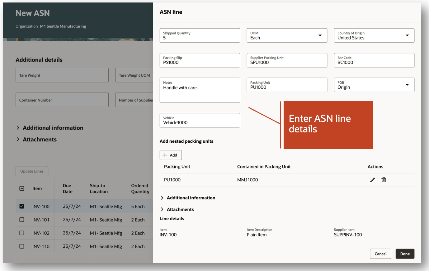Click the M1 Seattle Manufacturing organization text

(x=63, y=26)
